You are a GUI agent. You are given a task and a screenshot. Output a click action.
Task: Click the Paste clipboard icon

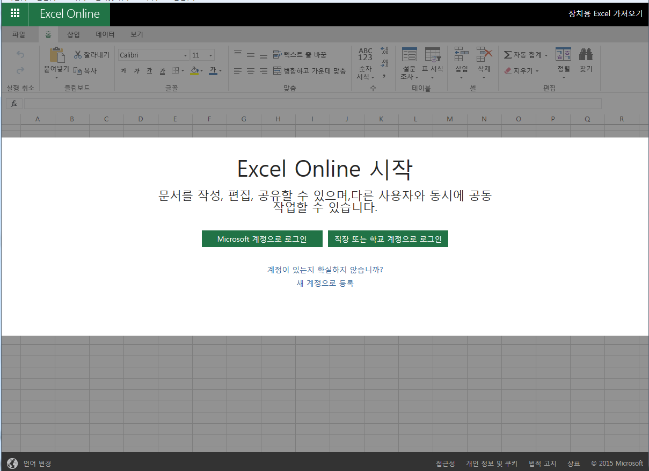[x=56, y=55]
